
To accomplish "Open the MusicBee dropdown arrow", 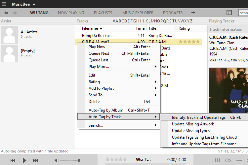I will tap(34, 4).
